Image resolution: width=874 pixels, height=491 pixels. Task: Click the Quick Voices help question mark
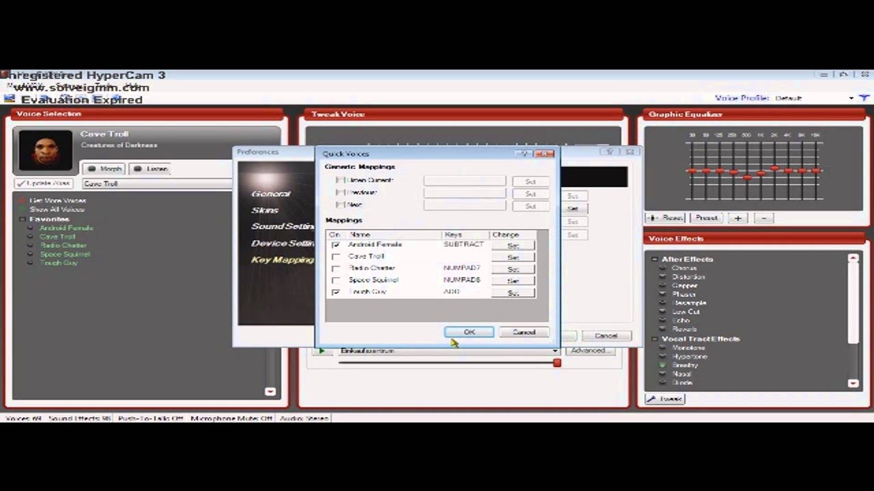(x=524, y=154)
